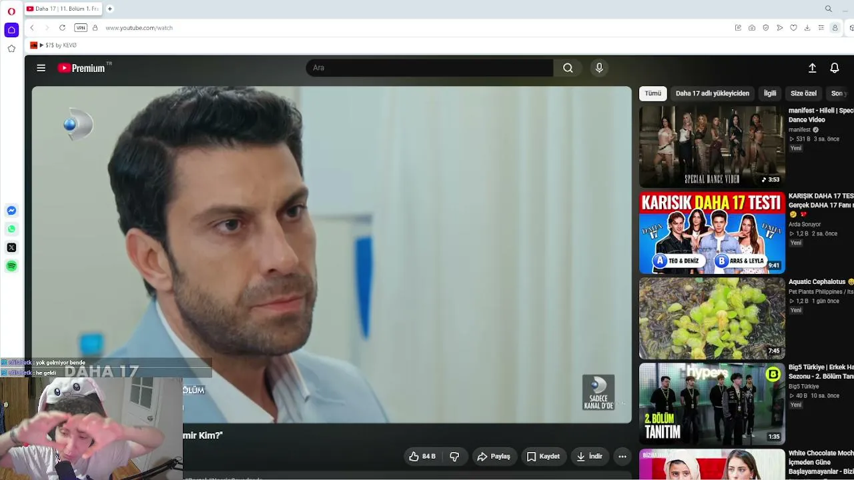Screen dimensions: 854x480
Task: Click the 'SADECE KANAL D'DE' badge on video
Action: tap(598, 393)
